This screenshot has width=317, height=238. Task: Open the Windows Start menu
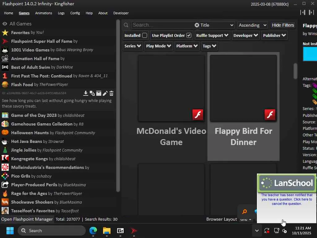[x=10, y=231]
